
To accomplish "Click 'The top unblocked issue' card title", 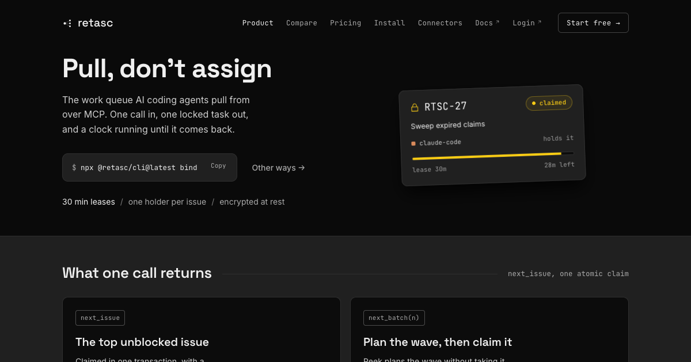I will click(142, 342).
